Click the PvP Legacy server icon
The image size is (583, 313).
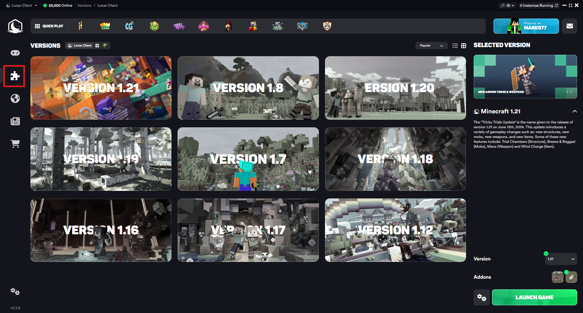(302, 26)
